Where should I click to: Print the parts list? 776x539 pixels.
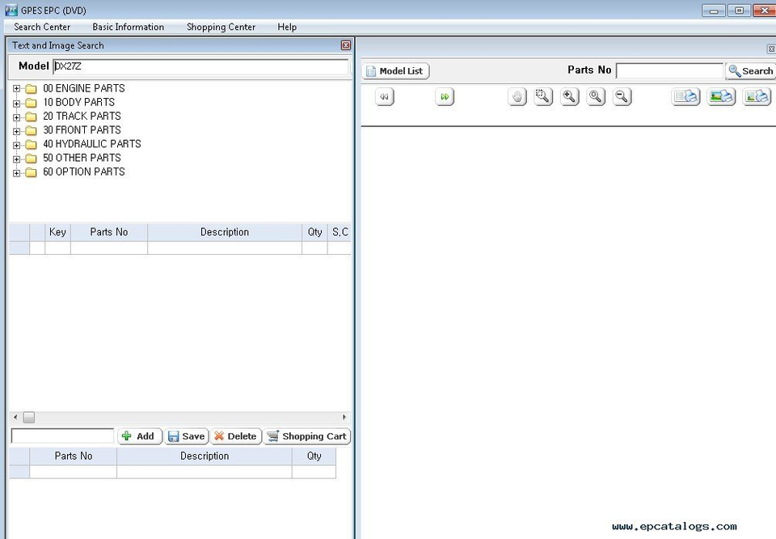pyautogui.click(x=686, y=96)
